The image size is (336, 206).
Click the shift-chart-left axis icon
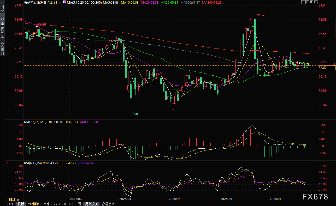(307, 2)
